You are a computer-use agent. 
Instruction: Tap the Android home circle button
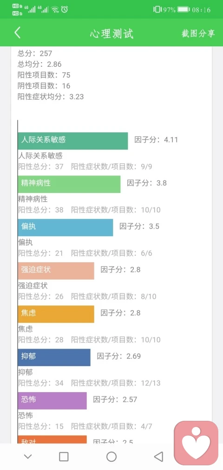(x=111, y=457)
